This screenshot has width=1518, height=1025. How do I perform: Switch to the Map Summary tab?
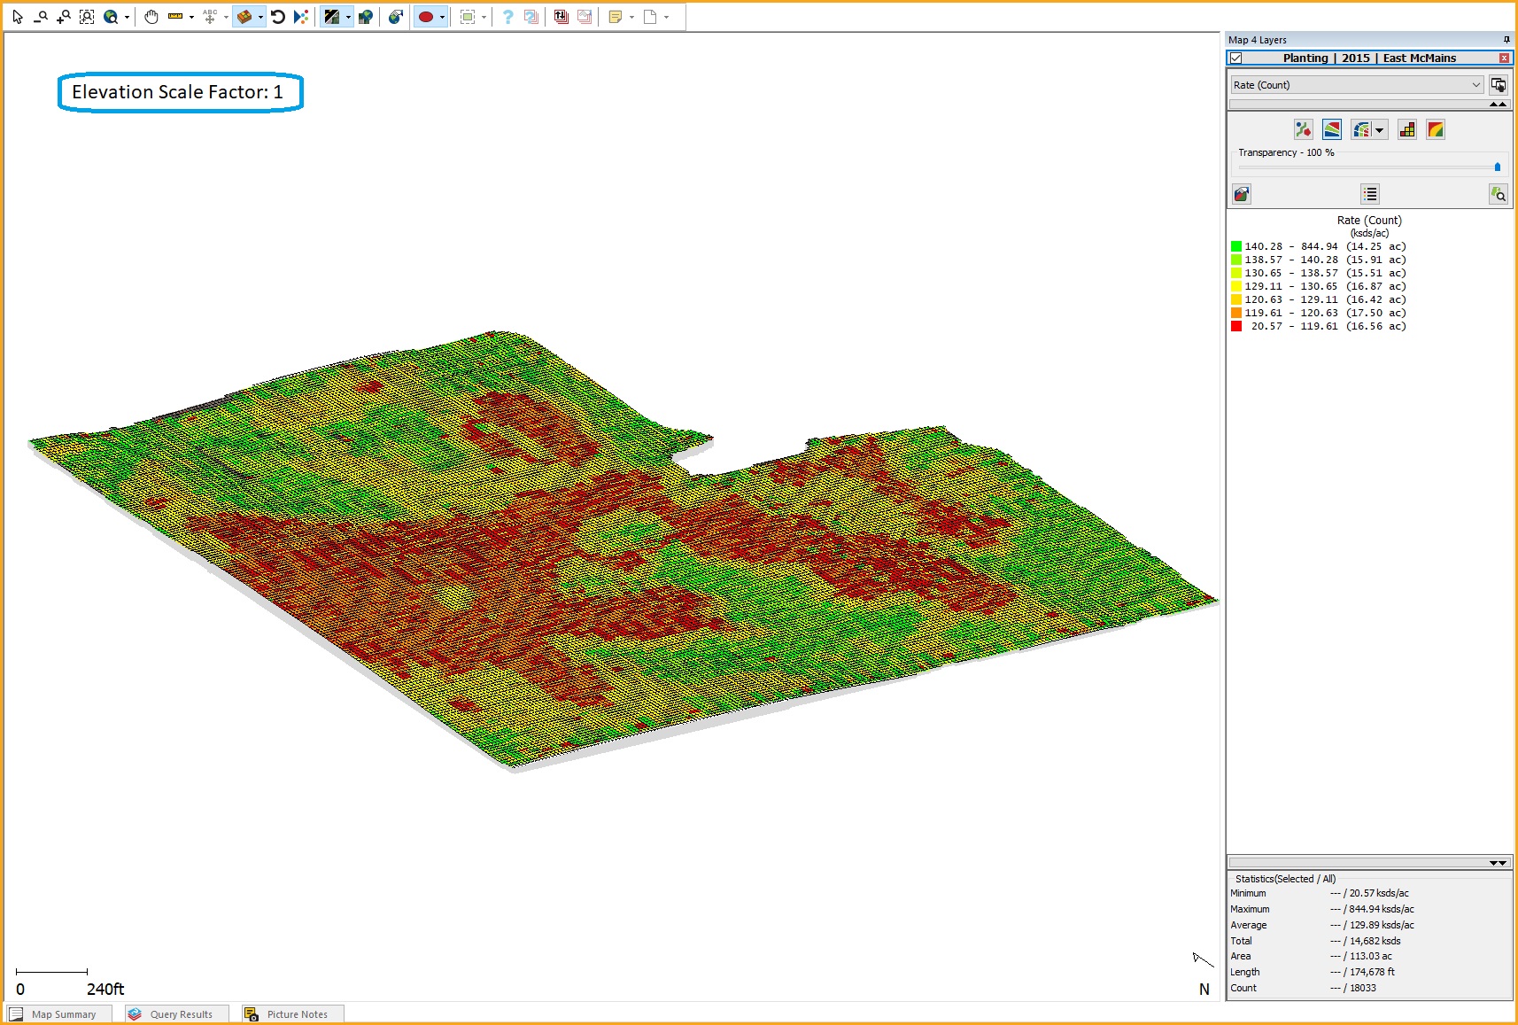(x=58, y=1014)
